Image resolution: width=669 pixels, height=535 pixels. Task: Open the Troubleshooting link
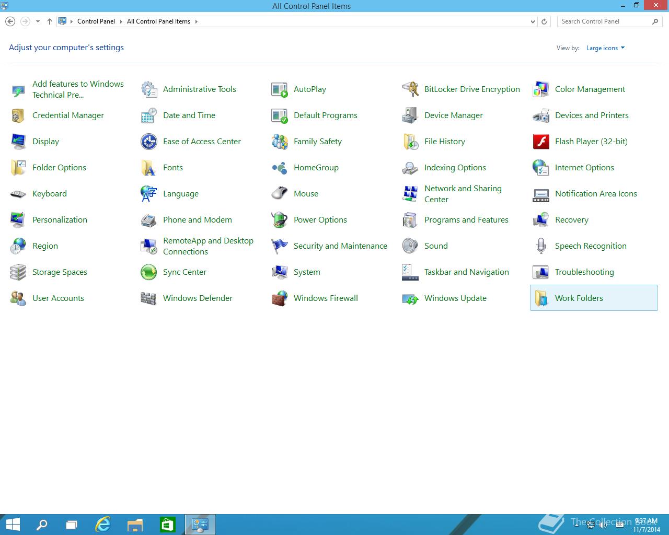coord(584,272)
